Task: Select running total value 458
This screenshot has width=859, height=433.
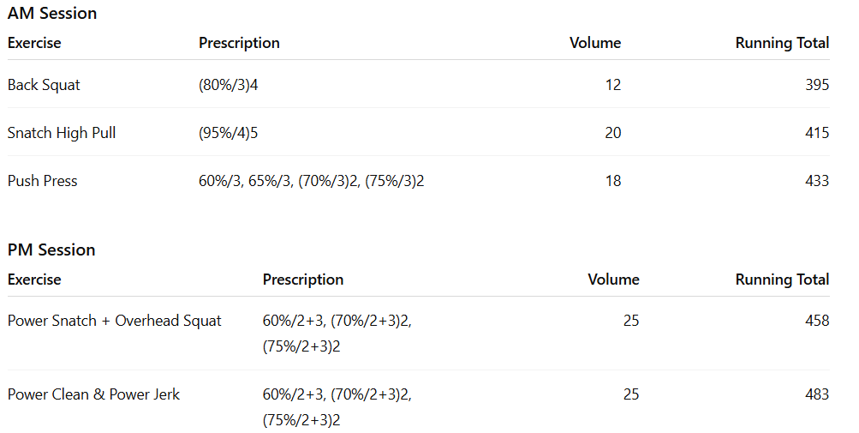Action: coord(817,321)
